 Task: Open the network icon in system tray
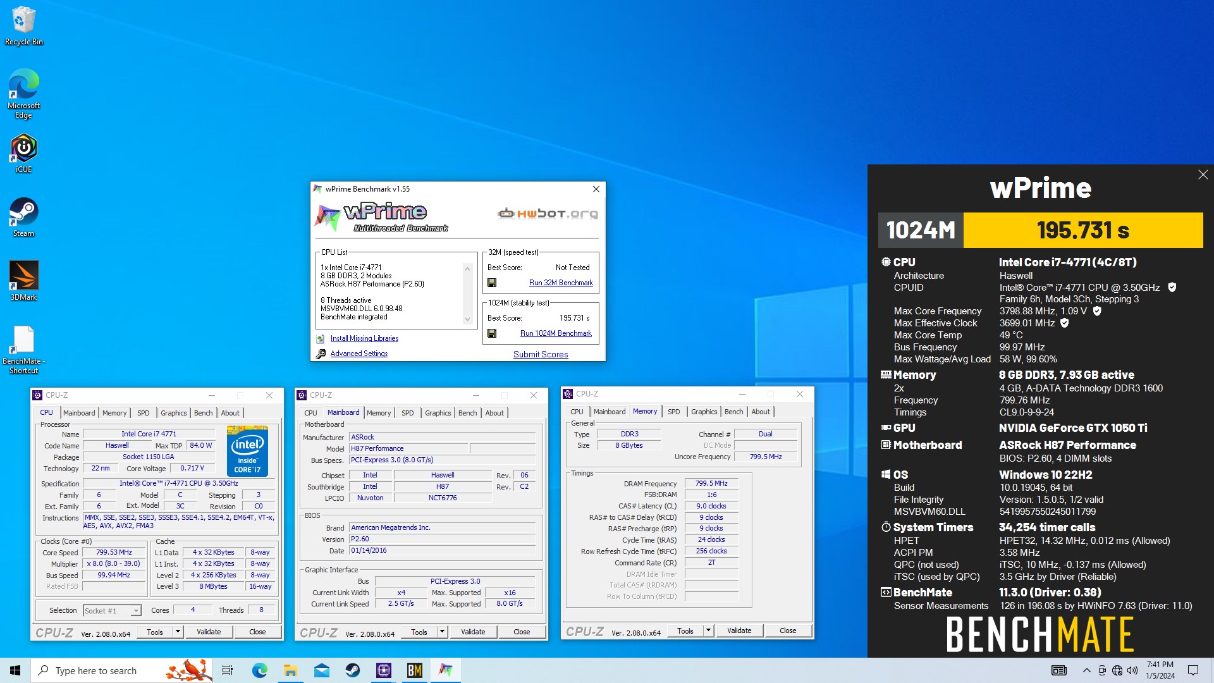1117,670
